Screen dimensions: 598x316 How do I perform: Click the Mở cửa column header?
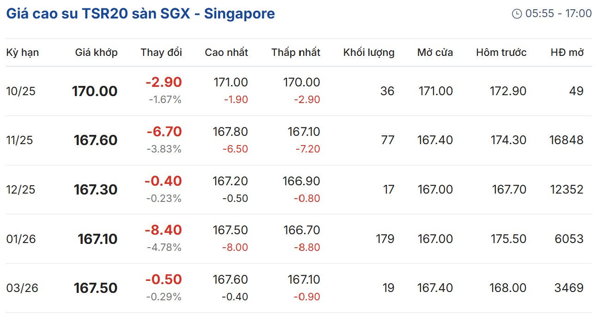coord(435,53)
